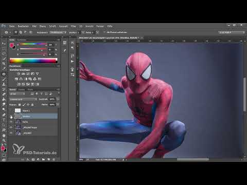Select the Eyedropper tool
The image size is (247, 185).
(x=4, y=69)
